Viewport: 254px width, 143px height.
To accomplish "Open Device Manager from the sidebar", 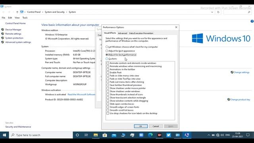I will [x=13, y=30].
